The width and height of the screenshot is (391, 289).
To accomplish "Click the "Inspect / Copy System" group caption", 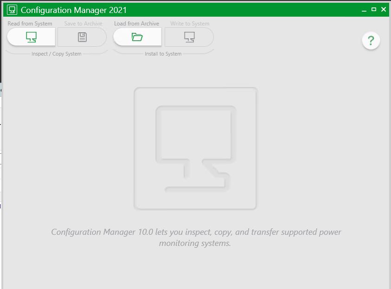I will [x=56, y=54].
